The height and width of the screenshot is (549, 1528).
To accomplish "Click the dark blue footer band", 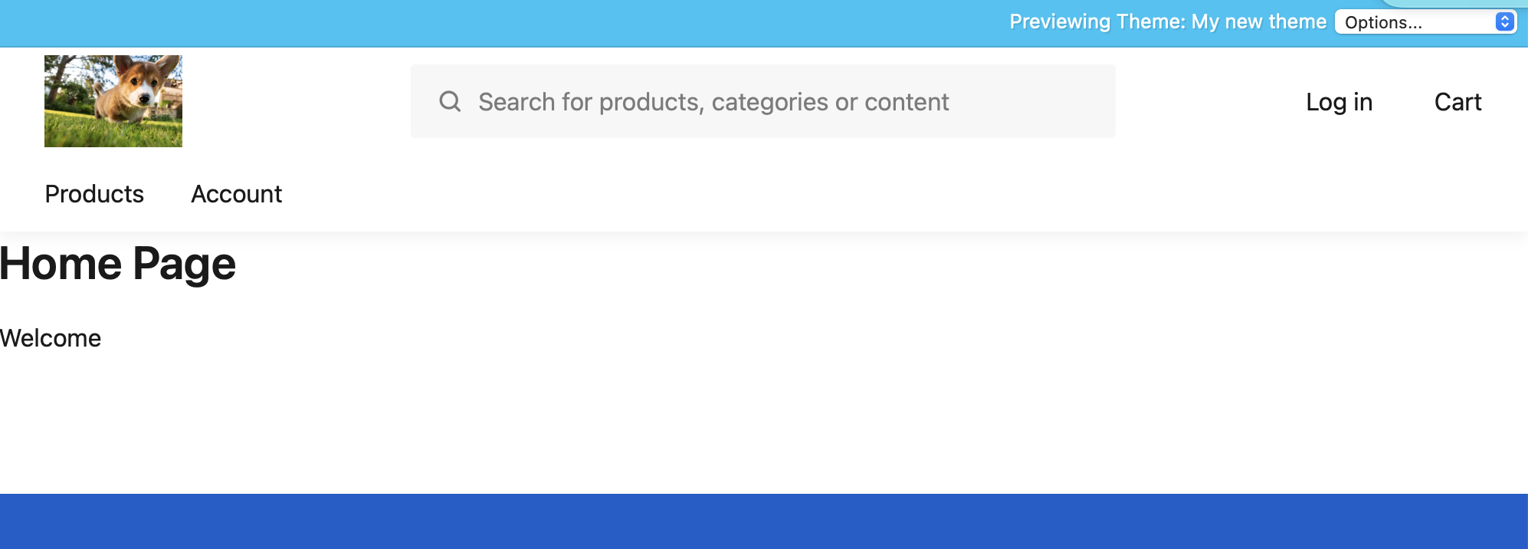I will click(x=764, y=521).
